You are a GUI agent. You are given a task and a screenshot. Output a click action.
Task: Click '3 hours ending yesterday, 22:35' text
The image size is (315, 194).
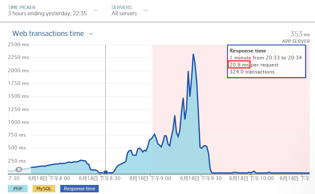pos(47,14)
